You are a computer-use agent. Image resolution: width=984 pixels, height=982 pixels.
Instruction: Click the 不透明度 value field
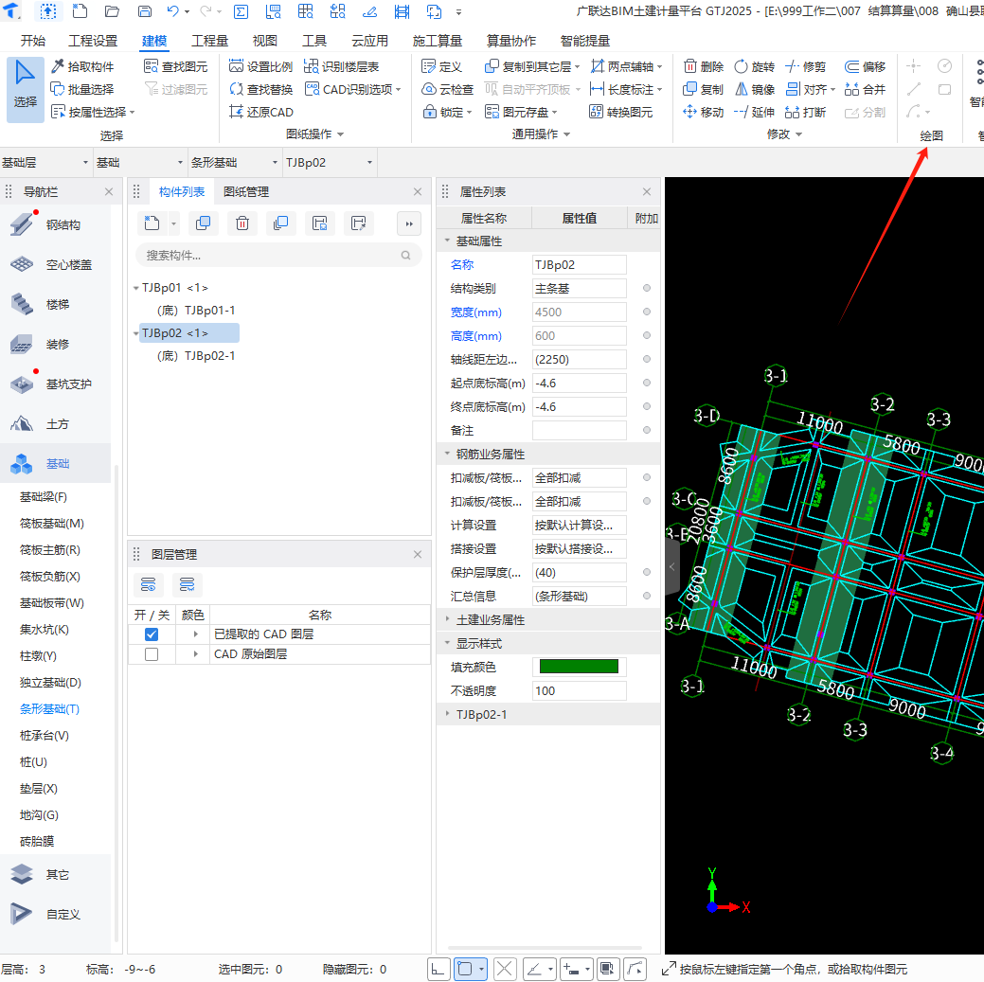tap(579, 691)
